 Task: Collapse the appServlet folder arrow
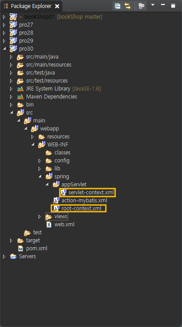pyautogui.click(x=47, y=185)
